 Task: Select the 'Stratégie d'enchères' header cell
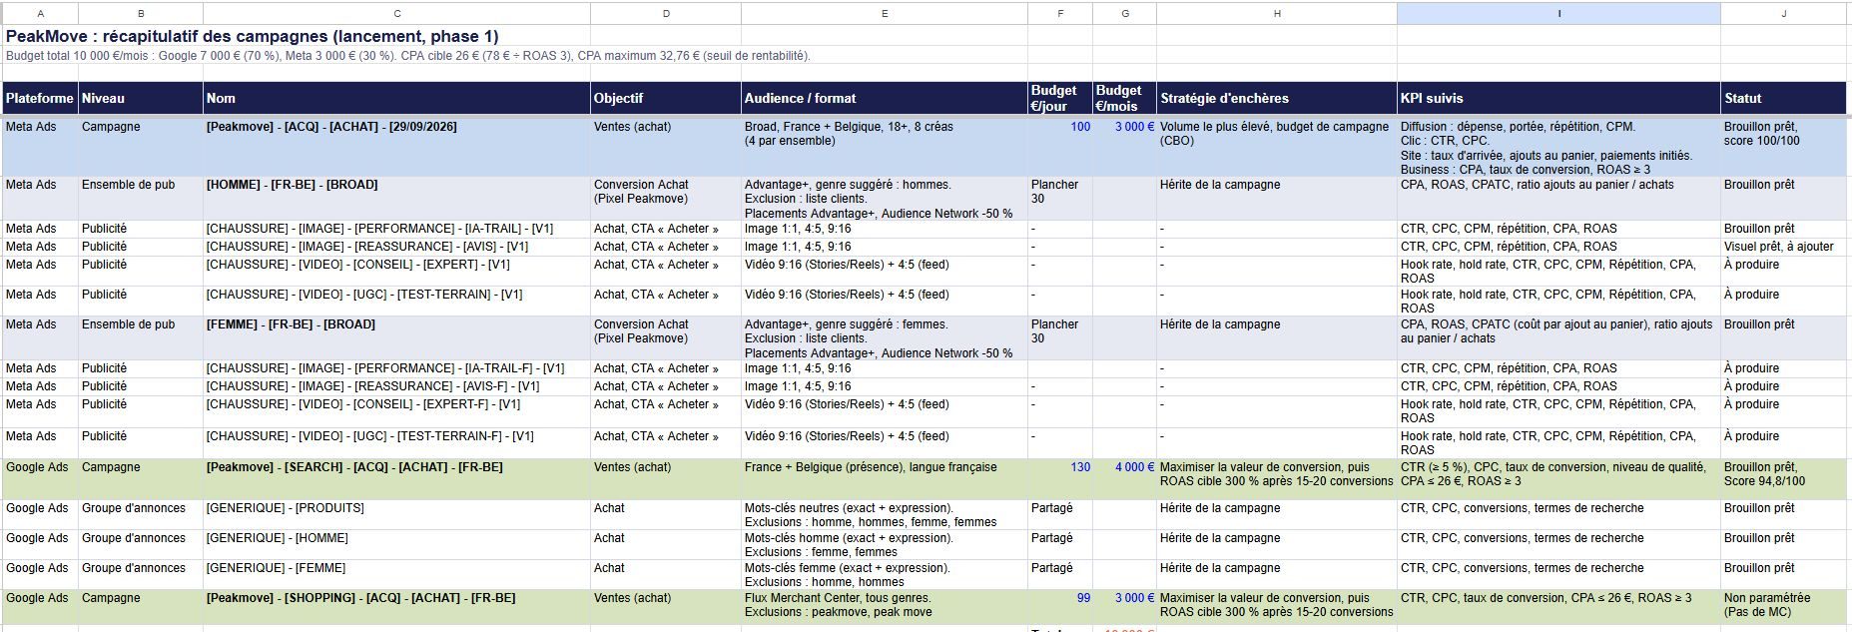[x=1277, y=98]
